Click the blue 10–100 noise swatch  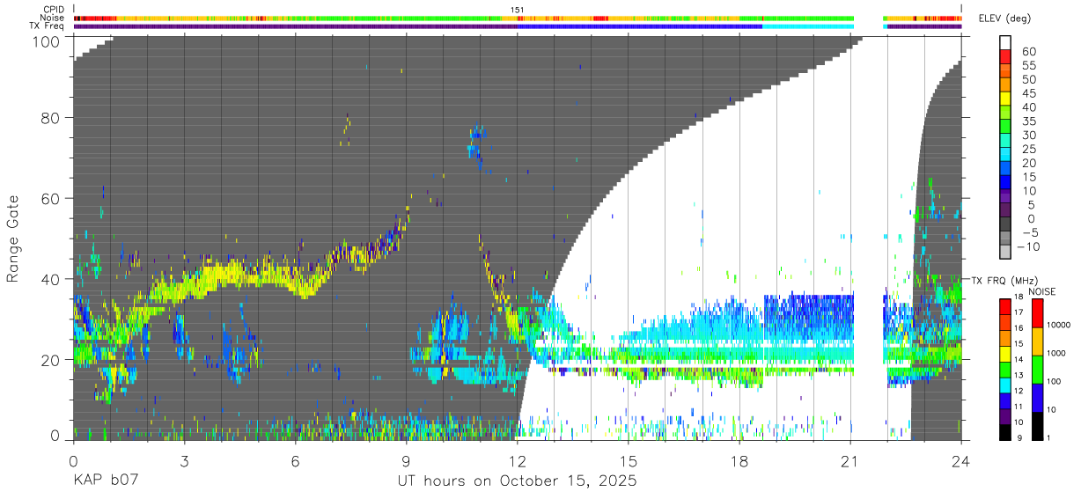1036,398
